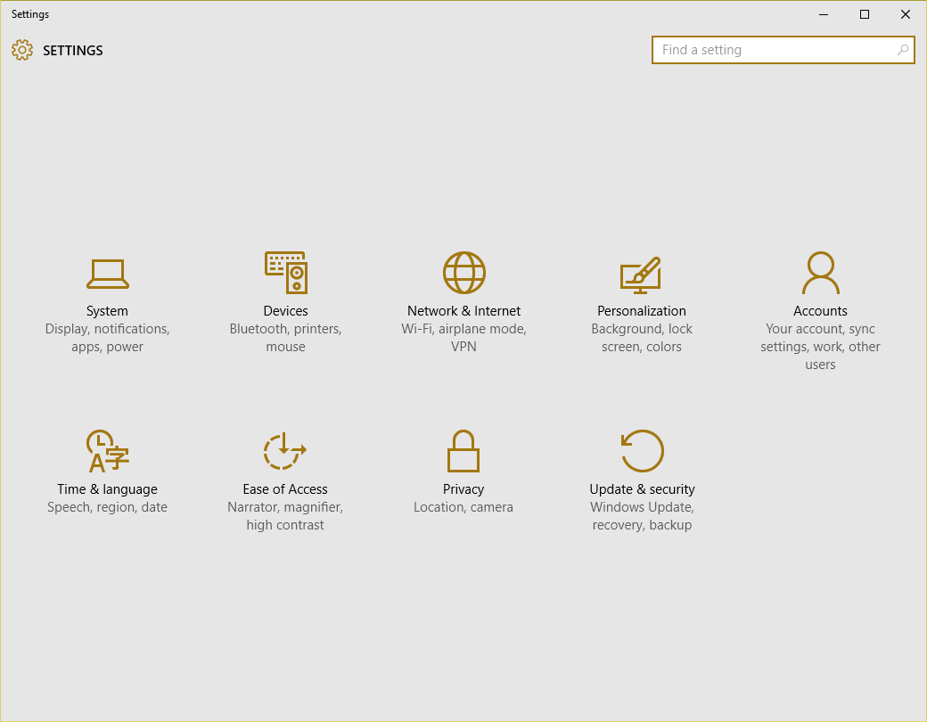
Task: Click 'Speech, region, date' description
Action: (x=107, y=507)
